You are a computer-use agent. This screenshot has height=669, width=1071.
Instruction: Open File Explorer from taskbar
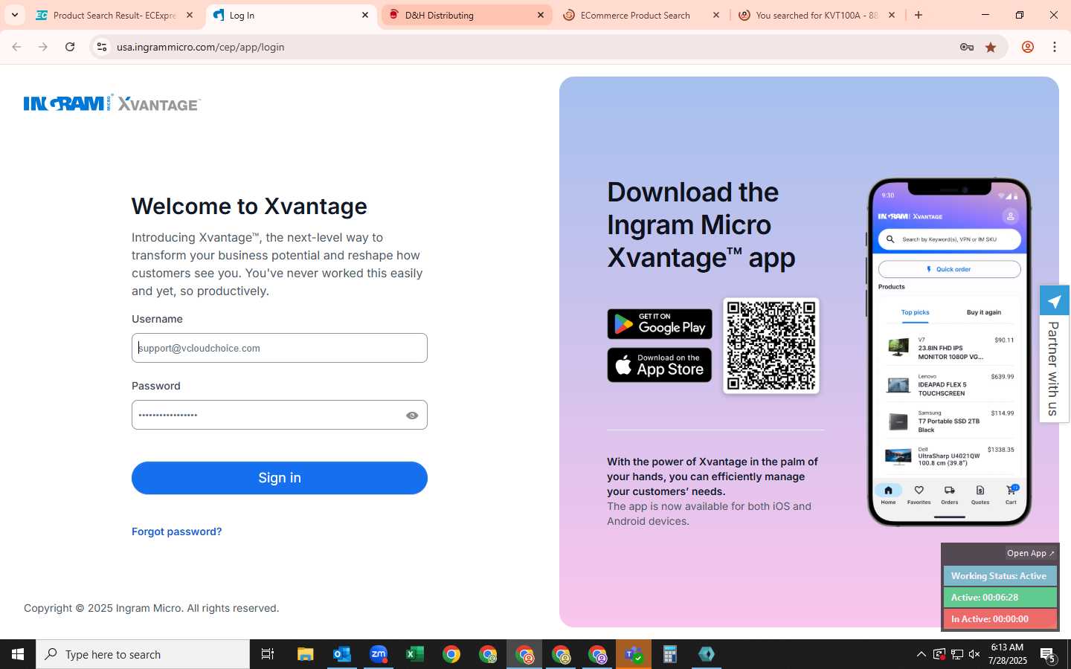[x=305, y=654]
